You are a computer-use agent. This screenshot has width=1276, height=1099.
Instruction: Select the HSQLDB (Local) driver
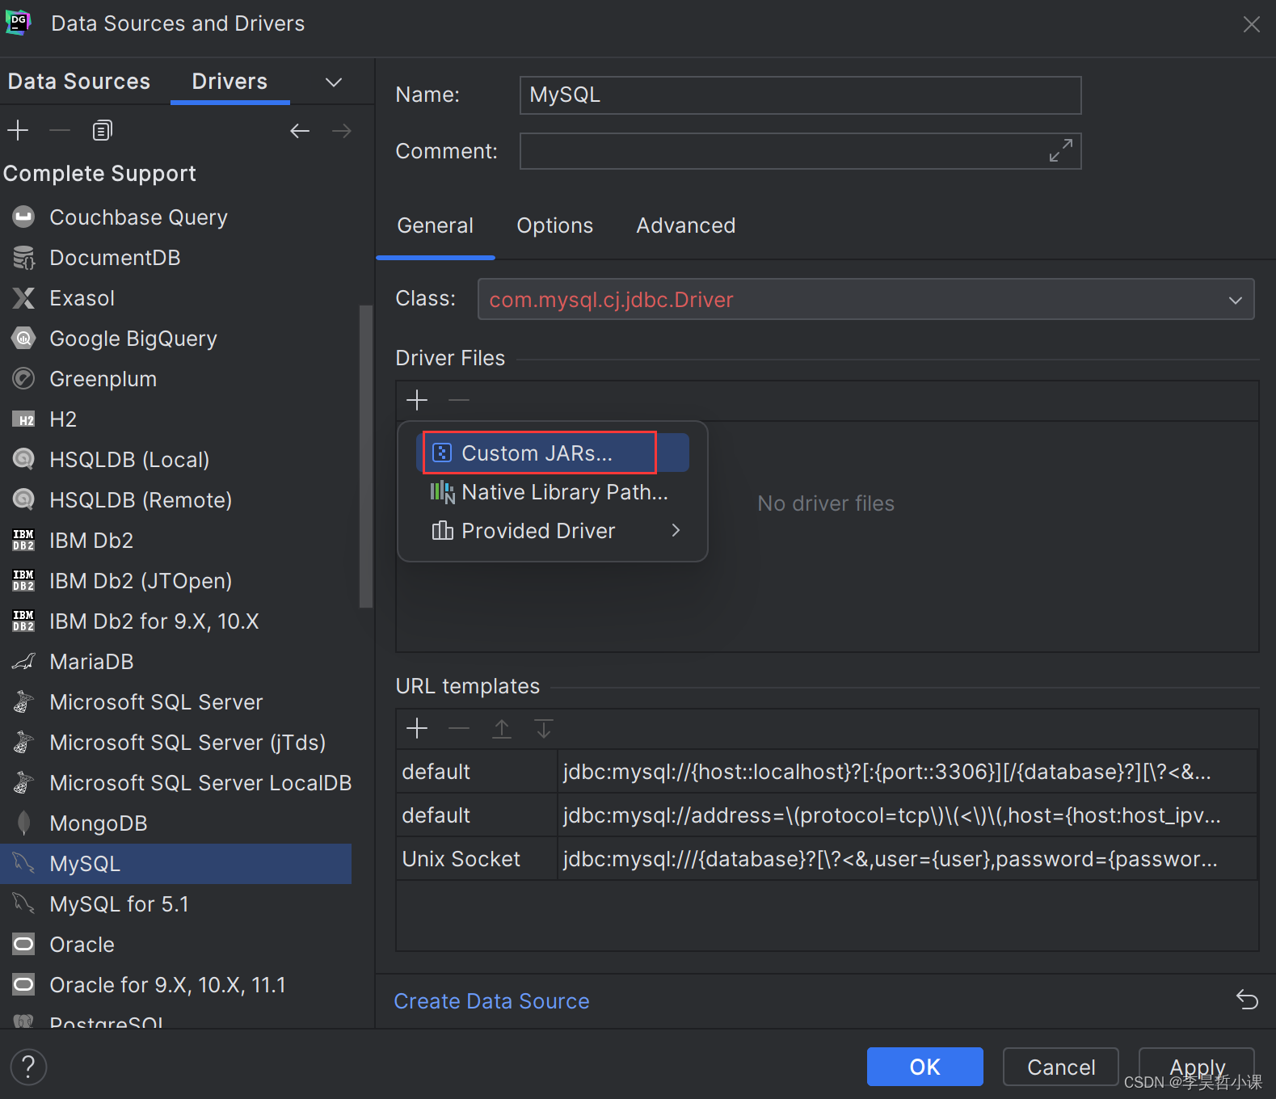coord(175,460)
